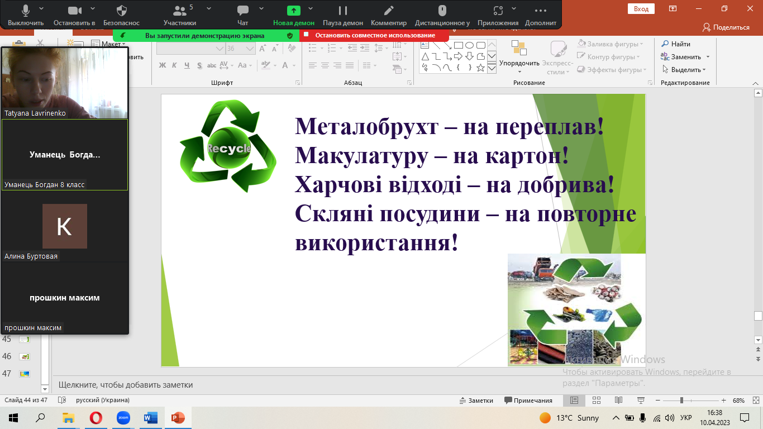
Task: Click Find (Найти) in editing group
Action: 676,44
